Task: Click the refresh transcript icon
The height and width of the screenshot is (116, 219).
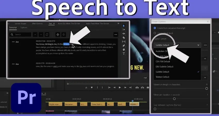Action: pos(47,35)
